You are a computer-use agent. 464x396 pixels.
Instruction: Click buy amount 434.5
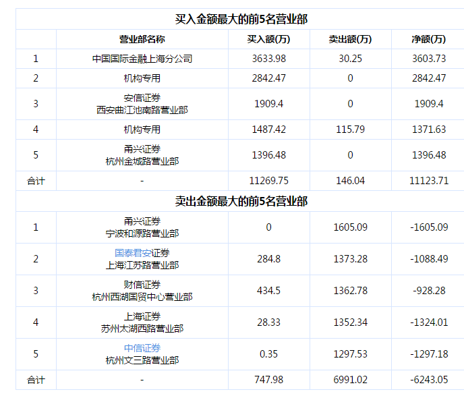point(268,291)
